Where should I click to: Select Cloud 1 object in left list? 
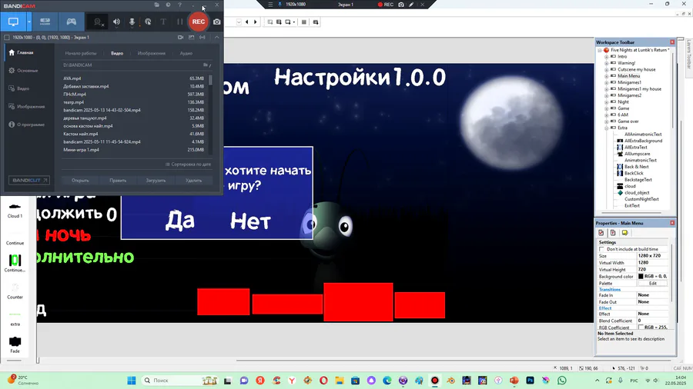pyautogui.click(x=15, y=211)
